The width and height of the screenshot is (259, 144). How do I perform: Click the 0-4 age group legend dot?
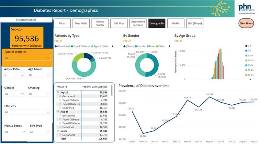[246, 46]
